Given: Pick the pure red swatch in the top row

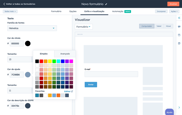Looking at the screenshot, I should [x=41, y=61].
